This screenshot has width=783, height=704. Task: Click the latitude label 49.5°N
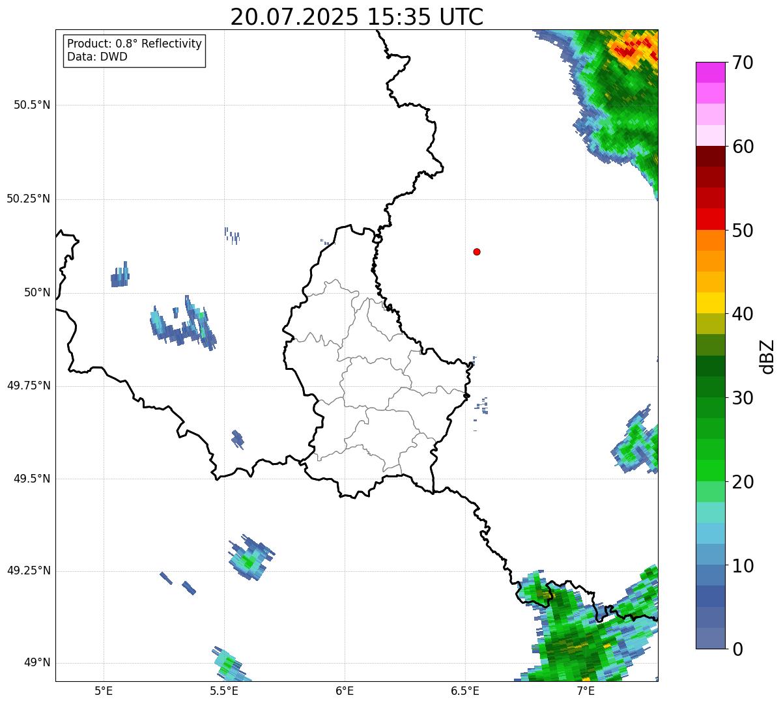tap(32, 479)
